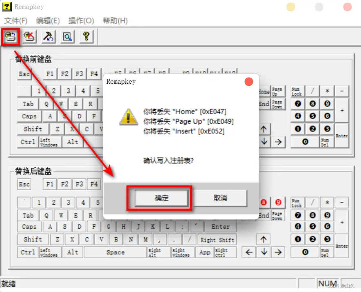Open the 帮助(H) menu
The image size is (361, 292).
coord(115,21)
